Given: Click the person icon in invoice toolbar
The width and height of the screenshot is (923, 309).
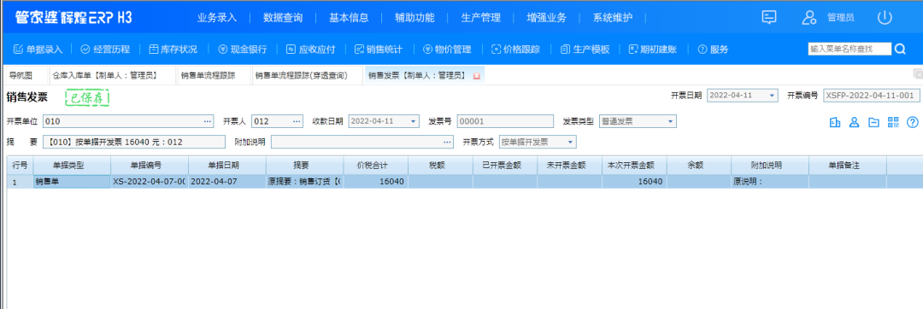Looking at the screenshot, I should 854,122.
